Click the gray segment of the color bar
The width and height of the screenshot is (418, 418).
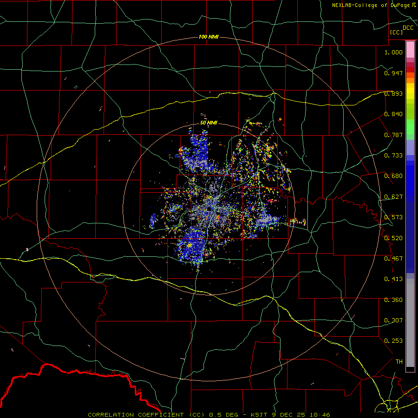point(410,323)
